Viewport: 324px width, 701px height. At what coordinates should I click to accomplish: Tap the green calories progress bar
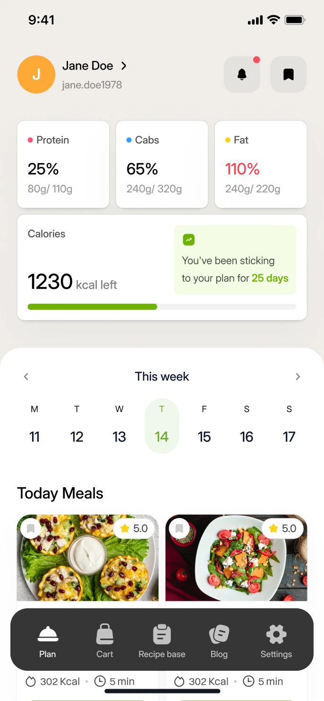pyautogui.click(x=93, y=307)
